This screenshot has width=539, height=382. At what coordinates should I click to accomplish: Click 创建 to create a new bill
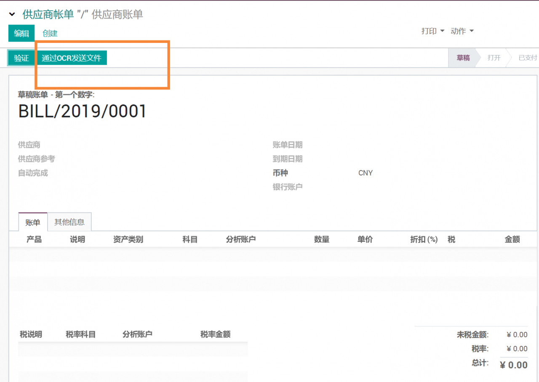click(x=50, y=33)
